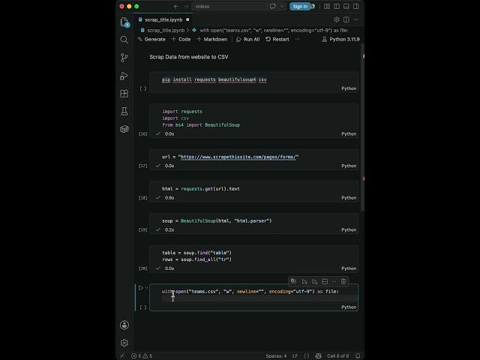Add a new Code cell
480x360 pixels.
pyautogui.click(x=181, y=39)
